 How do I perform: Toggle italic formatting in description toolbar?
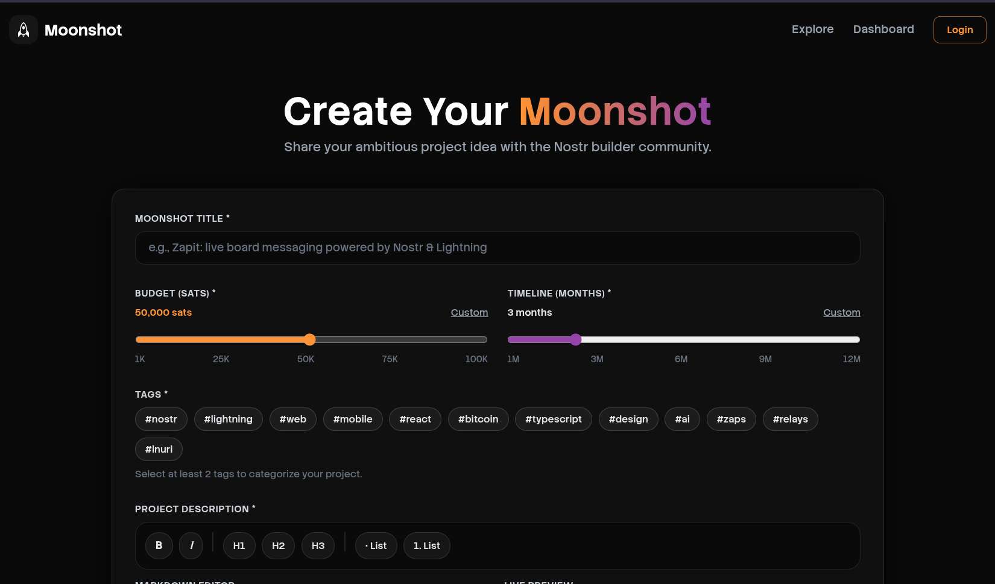click(x=192, y=545)
